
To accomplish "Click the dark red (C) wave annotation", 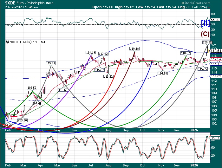I will click(x=205, y=34).
